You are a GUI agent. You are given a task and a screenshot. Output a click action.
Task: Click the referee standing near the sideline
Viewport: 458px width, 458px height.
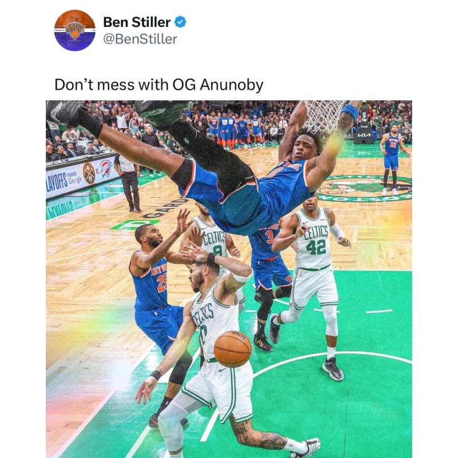[128, 183]
